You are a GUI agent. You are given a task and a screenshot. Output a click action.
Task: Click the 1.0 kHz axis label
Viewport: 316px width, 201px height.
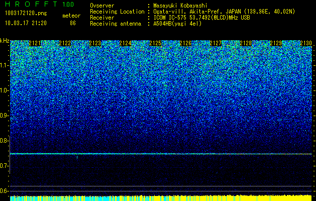5,91
